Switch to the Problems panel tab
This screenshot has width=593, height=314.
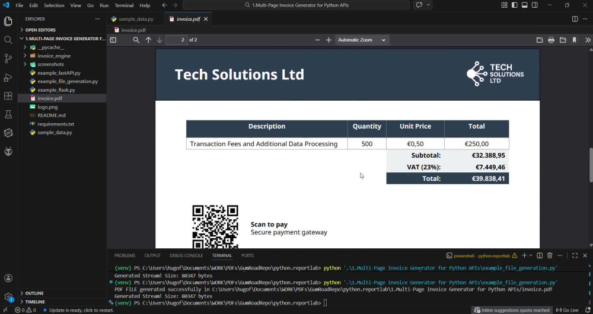click(125, 255)
